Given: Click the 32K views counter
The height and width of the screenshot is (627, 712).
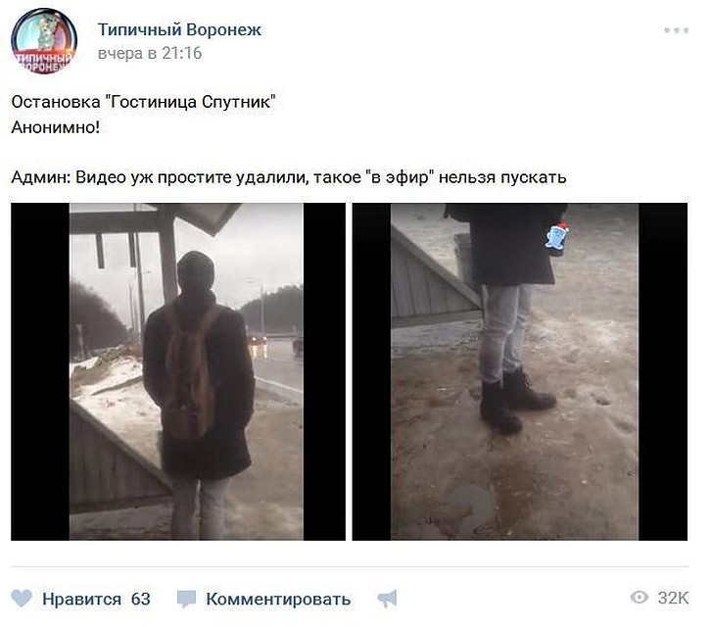Looking at the screenshot, I should coord(674,598).
